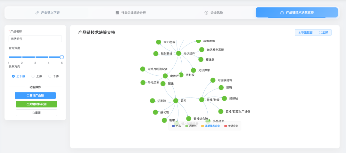Select the 电池片制造设备 node
Viewport: 346px width, 153px height.
click(x=143, y=69)
